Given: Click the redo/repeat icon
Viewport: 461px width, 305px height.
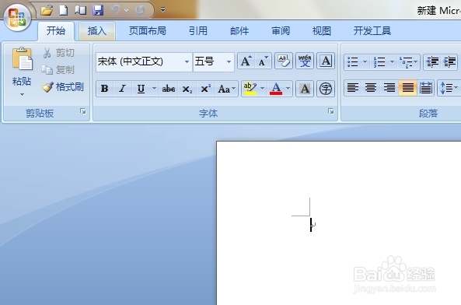Looking at the screenshot, I should coord(140,10).
